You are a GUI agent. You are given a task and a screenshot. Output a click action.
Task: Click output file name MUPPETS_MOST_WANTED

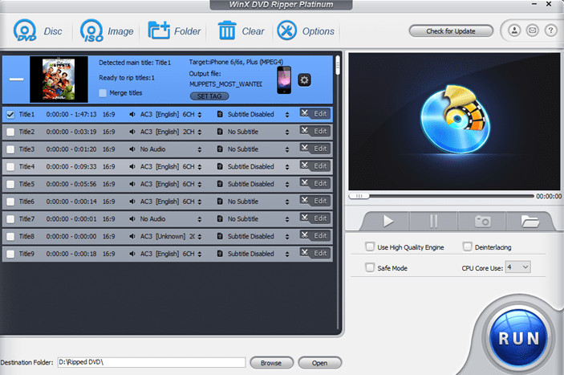coord(225,84)
